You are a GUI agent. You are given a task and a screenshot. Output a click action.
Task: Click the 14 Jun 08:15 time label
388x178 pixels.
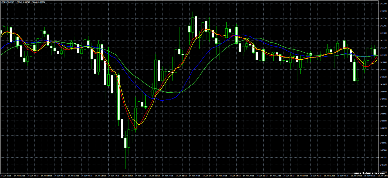(86, 175)
